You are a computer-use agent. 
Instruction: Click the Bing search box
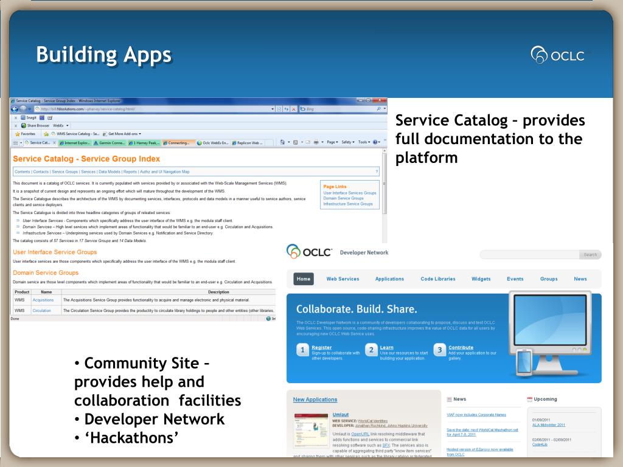(339, 109)
